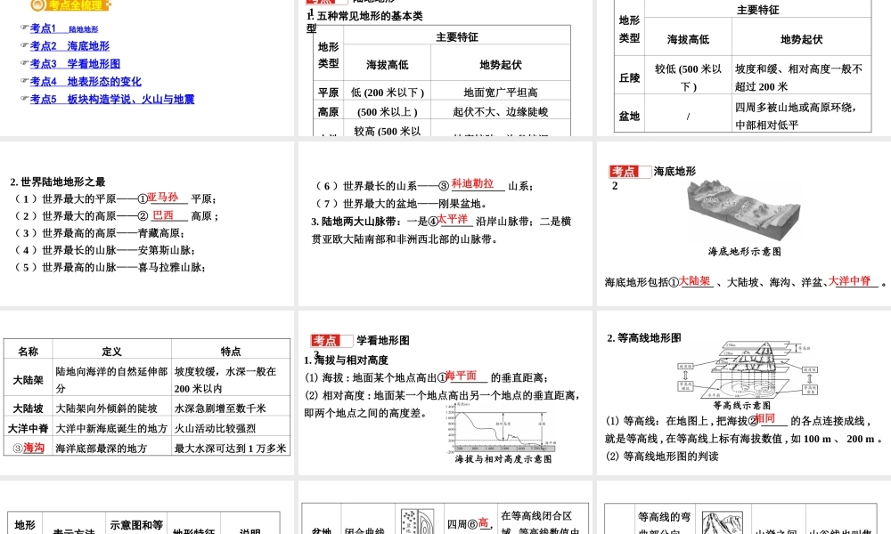Click the line 世界最长的山脉——安第斯山脉
Viewport: 891px width, 534px height.
(x=104, y=250)
